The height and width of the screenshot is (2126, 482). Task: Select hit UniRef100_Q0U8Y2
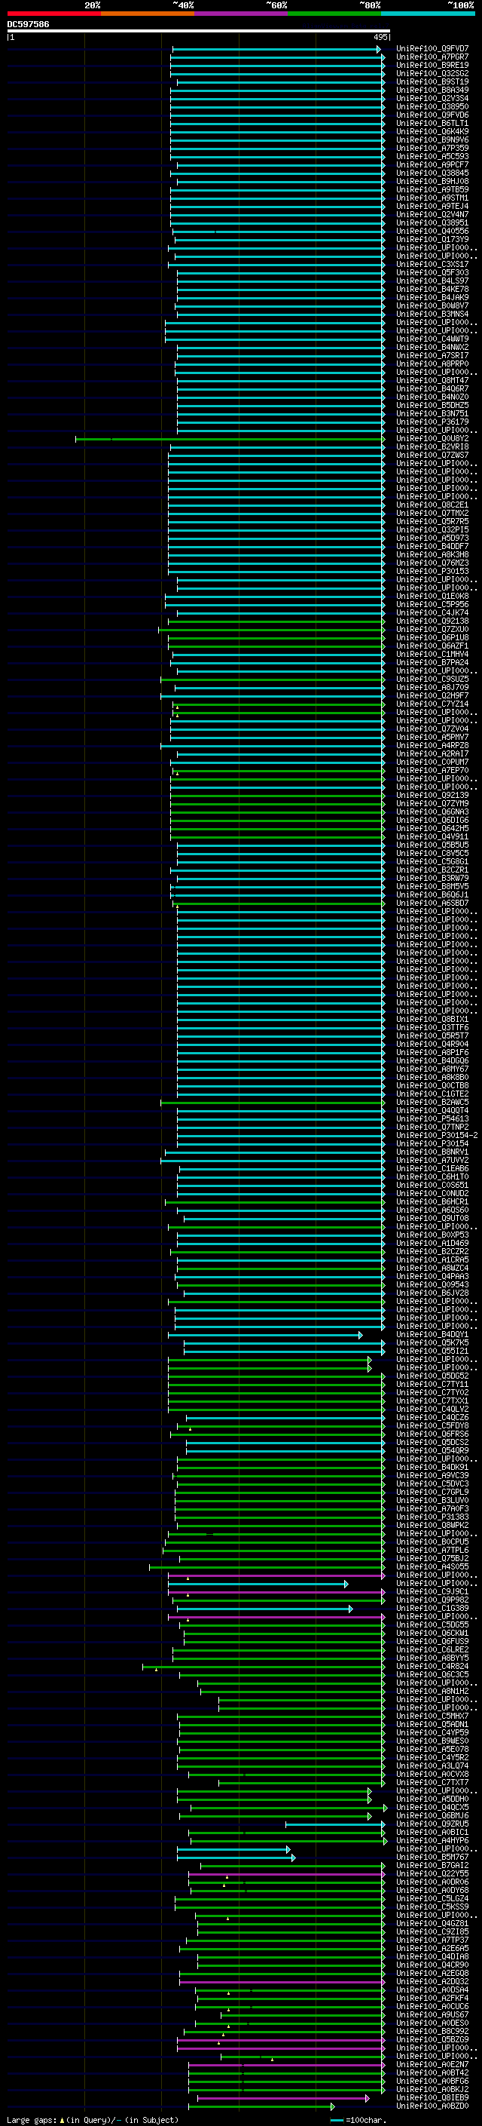tap(432, 438)
